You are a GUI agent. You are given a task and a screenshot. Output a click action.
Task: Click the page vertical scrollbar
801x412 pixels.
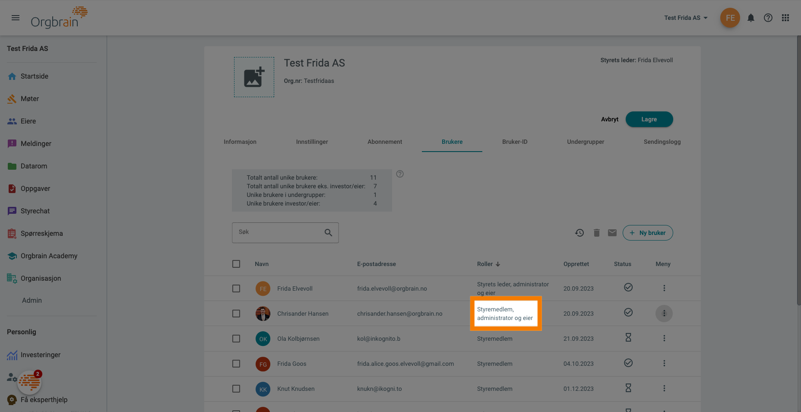click(798, 171)
